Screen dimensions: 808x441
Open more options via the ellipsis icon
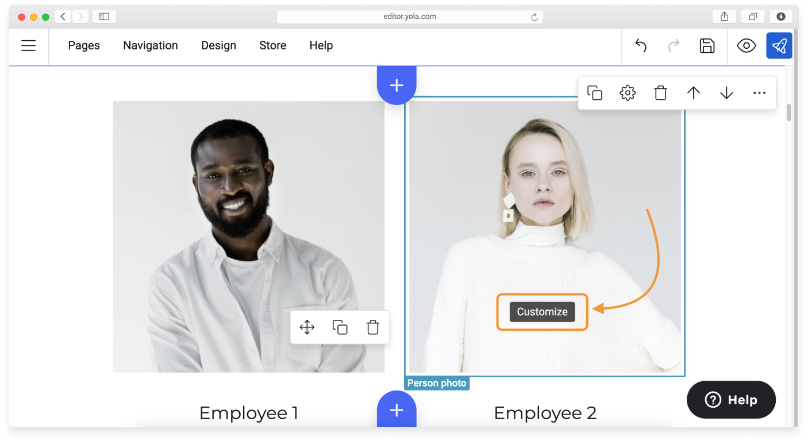759,92
